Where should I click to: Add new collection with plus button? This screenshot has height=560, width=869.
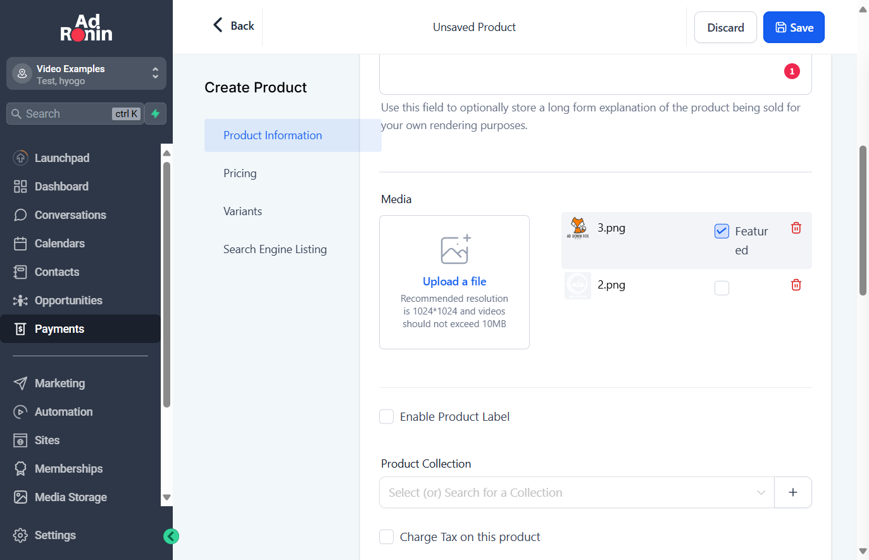tap(793, 492)
